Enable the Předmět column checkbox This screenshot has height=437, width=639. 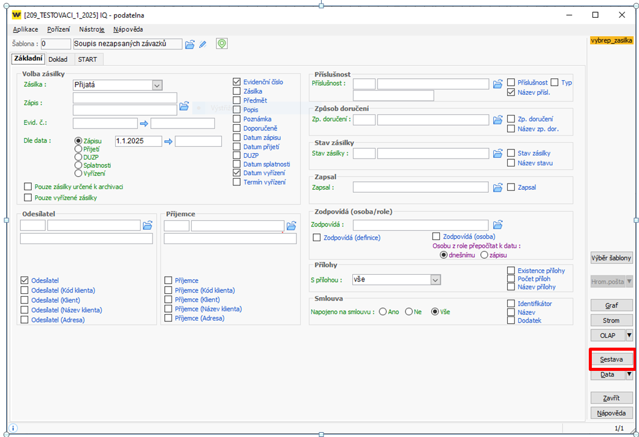pyautogui.click(x=236, y=100)
